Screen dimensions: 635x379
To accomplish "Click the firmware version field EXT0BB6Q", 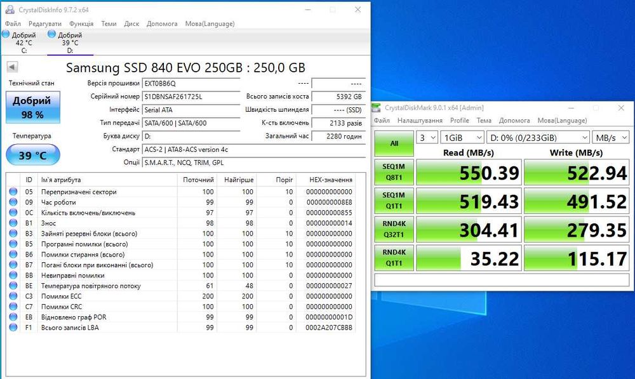I will (x=191, y=83).
